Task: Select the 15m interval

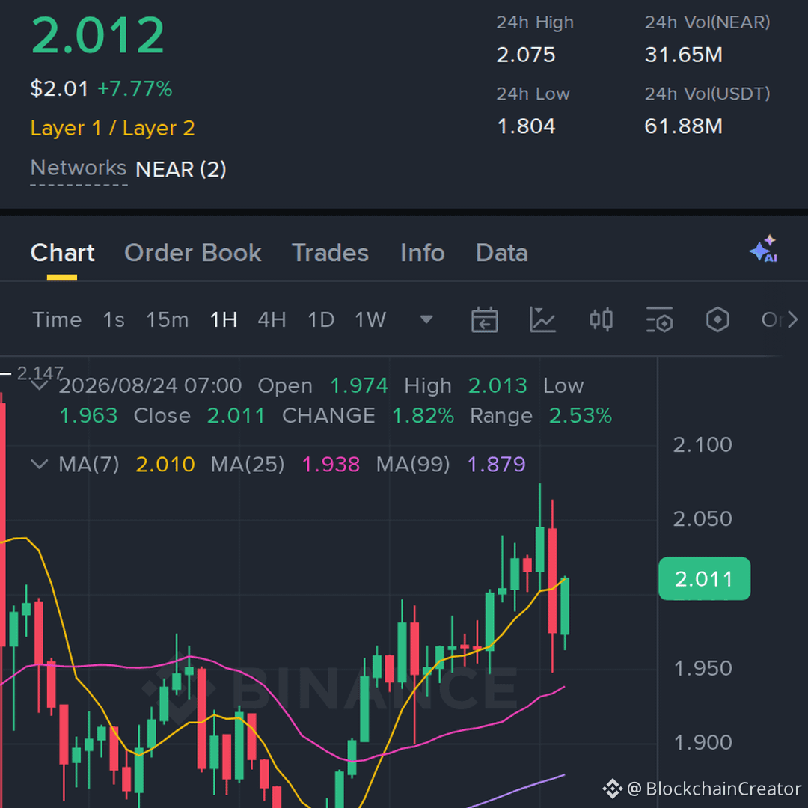Action: 167,320
